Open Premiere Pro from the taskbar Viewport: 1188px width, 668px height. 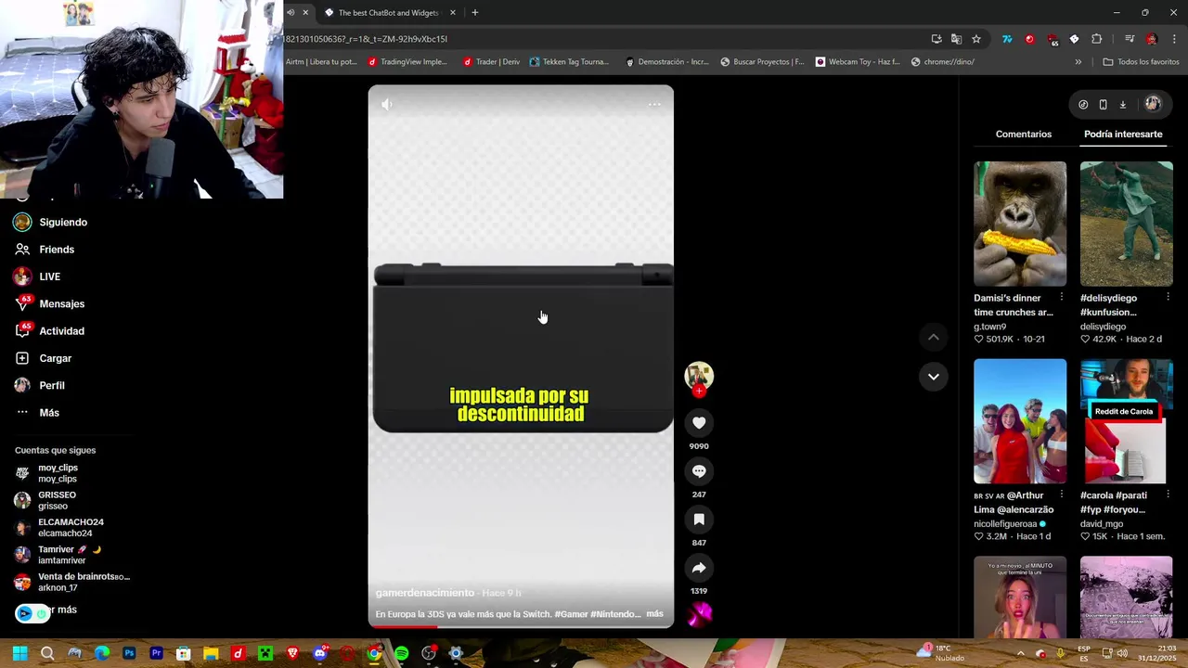click(x=156, y=654)
